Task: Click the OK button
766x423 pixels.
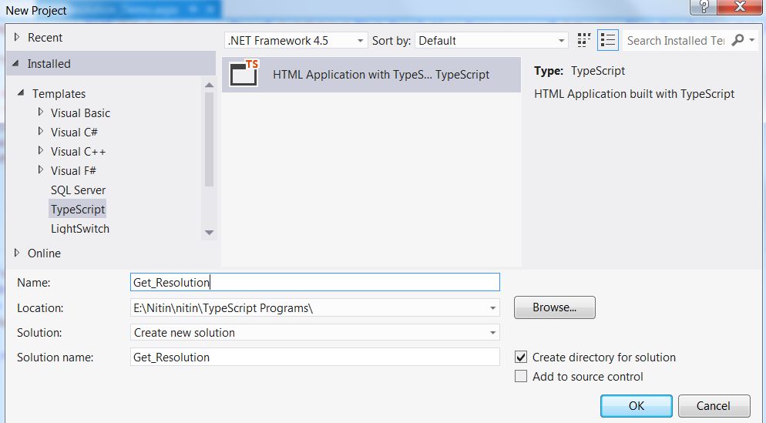Action: pos(636,405)
